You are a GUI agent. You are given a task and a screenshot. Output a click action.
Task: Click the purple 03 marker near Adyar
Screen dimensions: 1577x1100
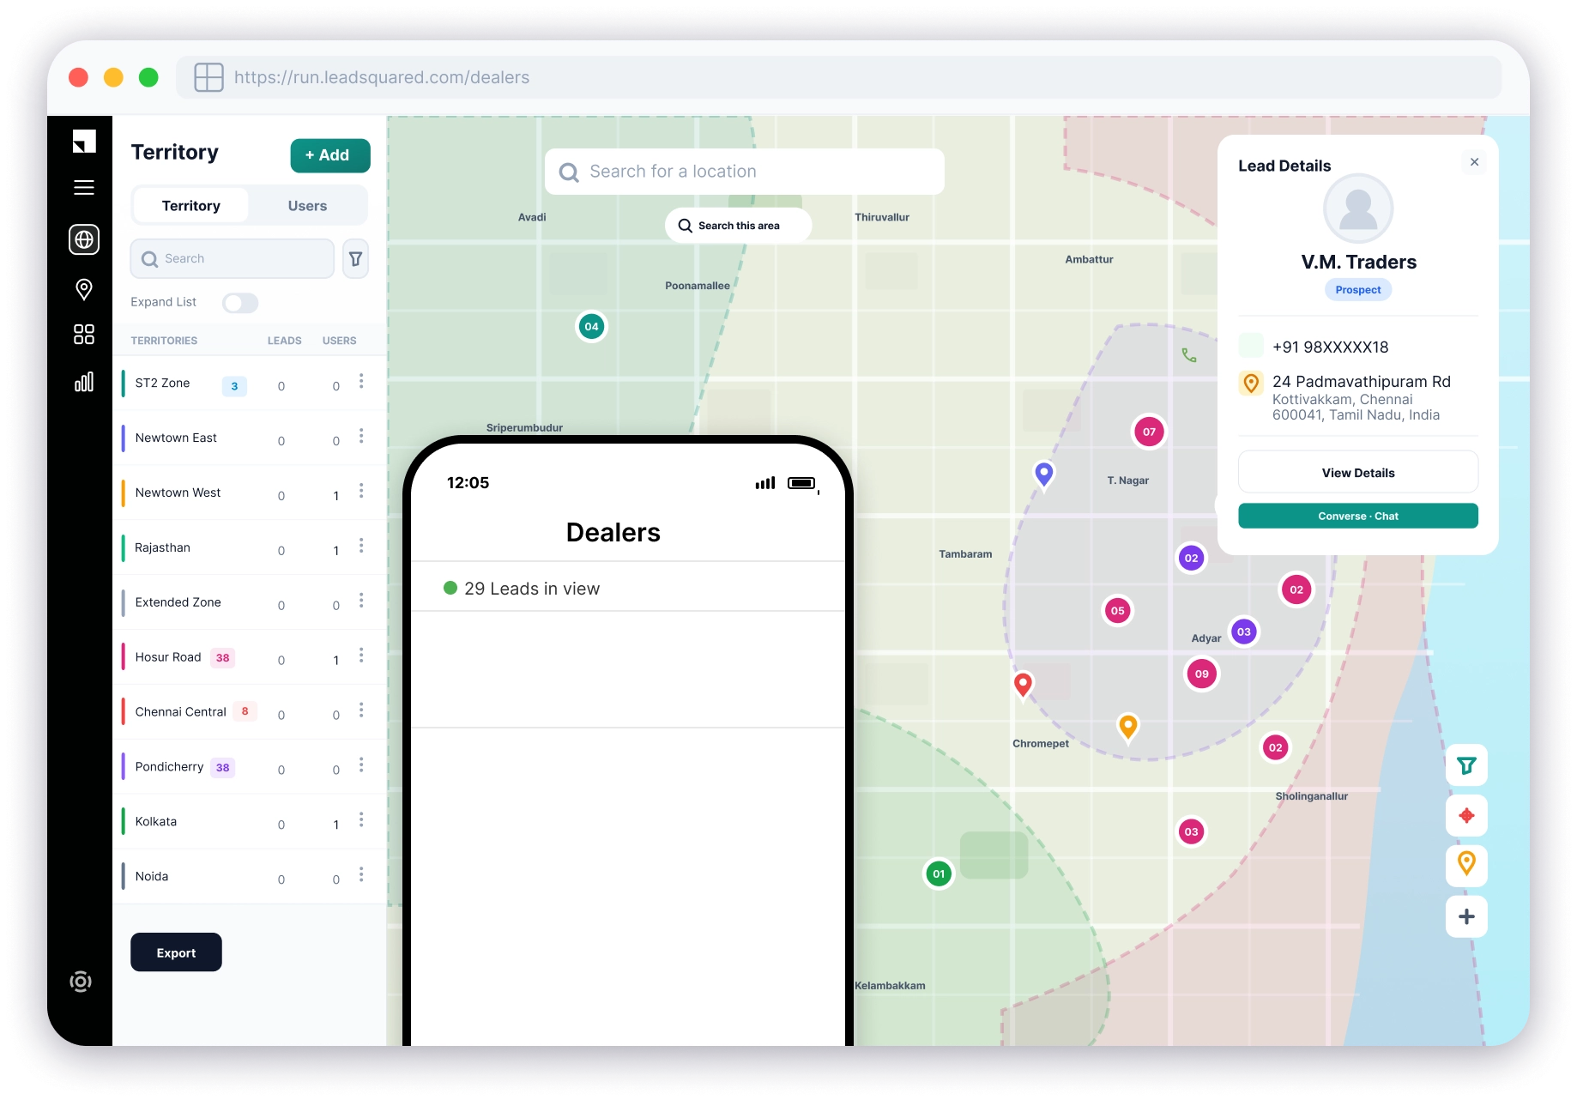click(1243, 632)
